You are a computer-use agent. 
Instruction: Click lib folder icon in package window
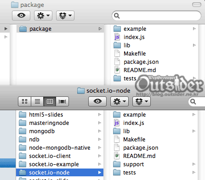[x=117, y=45]
